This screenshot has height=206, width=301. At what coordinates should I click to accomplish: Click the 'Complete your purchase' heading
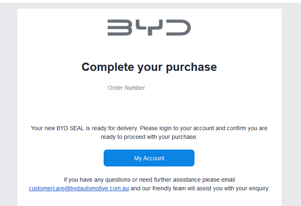click(x=149, y=67)
